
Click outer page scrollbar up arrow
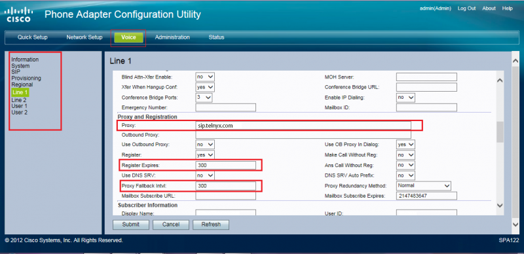coord(515,60)
